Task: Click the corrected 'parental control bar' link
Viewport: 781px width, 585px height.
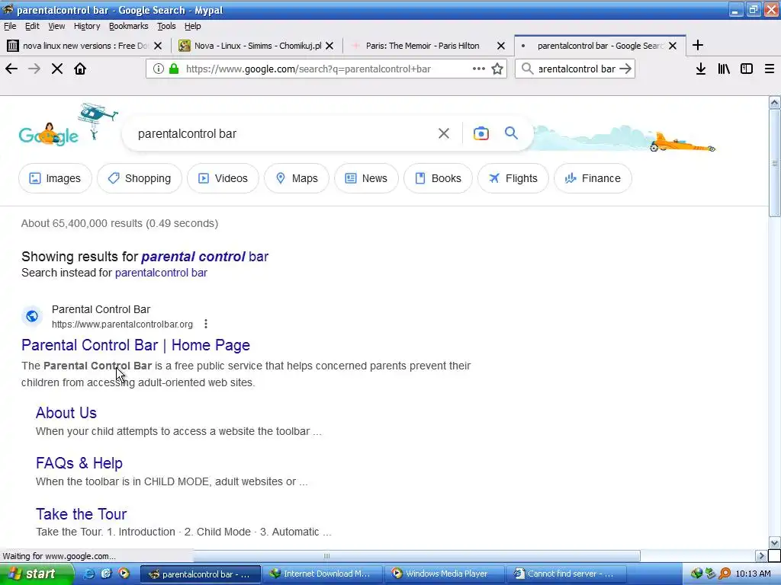Action: coord(204,257)
